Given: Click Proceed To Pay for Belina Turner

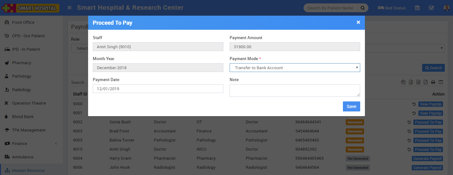Looking at the screenshot, I should (428, 140).
